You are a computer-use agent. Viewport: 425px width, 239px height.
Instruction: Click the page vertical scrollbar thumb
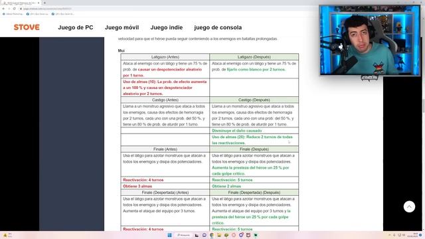click(x=423, y=106)
